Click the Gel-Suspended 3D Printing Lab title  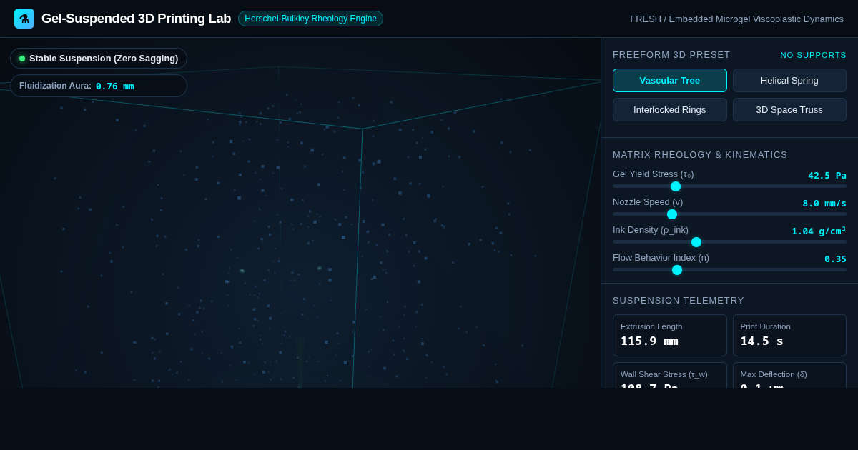136,19
